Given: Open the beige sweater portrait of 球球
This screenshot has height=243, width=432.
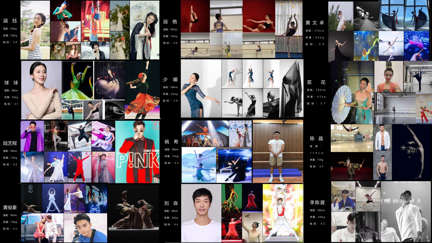Looking at the screenshot, I should pyautogui.click(x=41, y=90).
